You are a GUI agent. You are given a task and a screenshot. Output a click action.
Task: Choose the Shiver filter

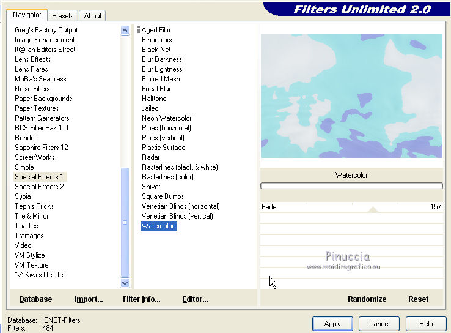point(151,187)
